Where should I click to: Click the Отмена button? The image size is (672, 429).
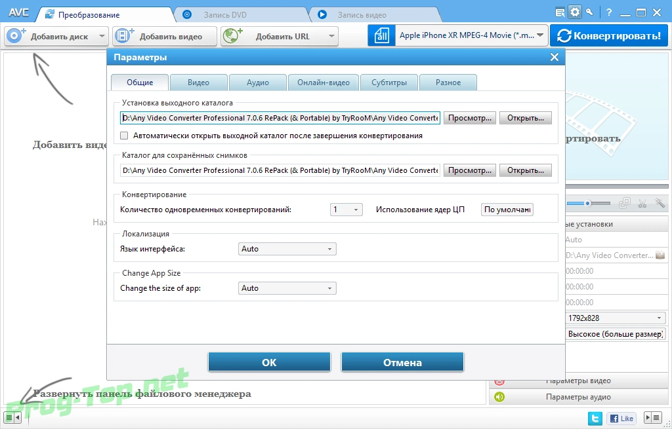[402, 362]
